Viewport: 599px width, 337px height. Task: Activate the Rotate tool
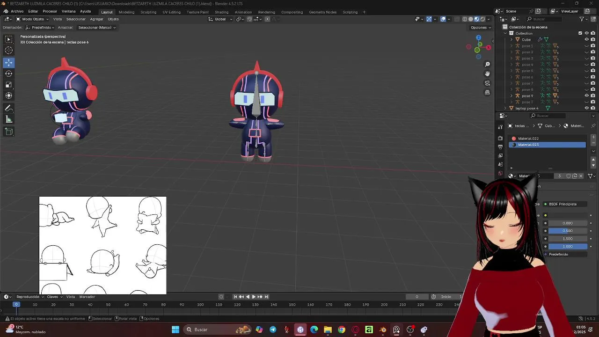[x=9, y=73]
